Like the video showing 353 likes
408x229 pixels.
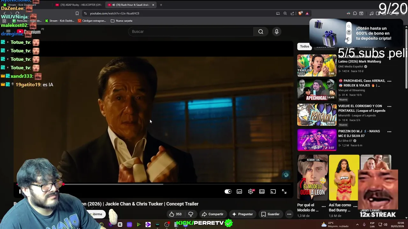point(175,214)
